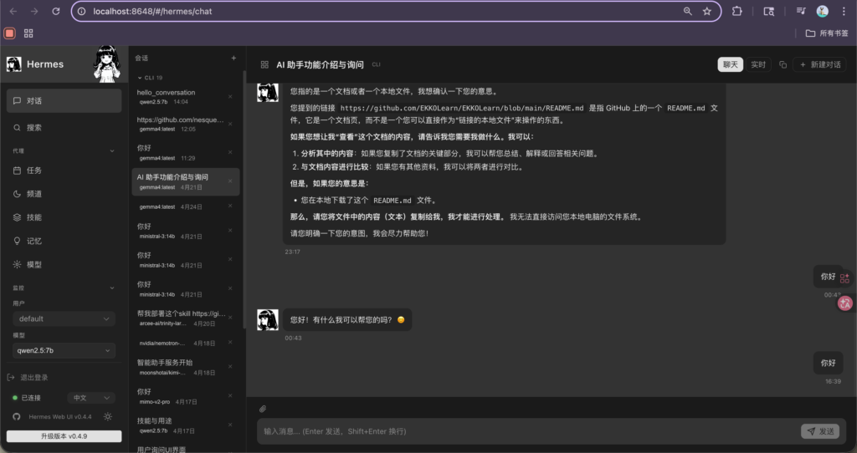This screenshot has height=453, width=857.
Task: Open the untitled gemma4:latest 4月24日 session
Action: point(185,206)
